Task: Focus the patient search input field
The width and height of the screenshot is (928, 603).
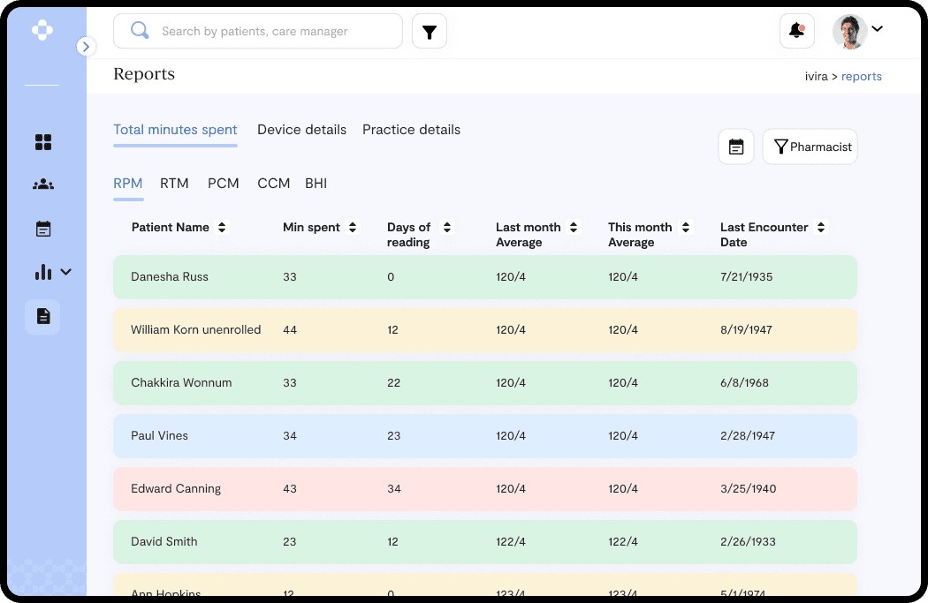Action: tap(258, 31)
